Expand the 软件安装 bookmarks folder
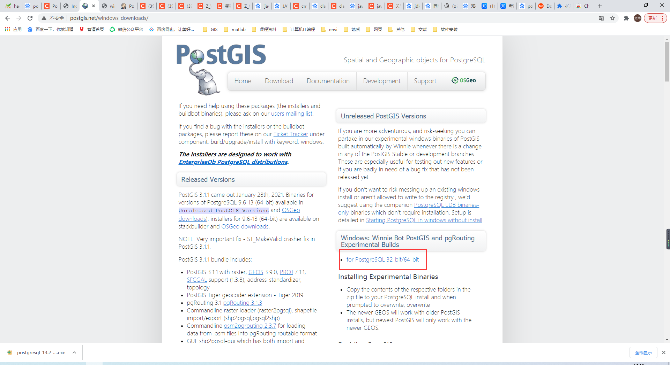The height and width of the screenshot is (365, 670). 445,30
